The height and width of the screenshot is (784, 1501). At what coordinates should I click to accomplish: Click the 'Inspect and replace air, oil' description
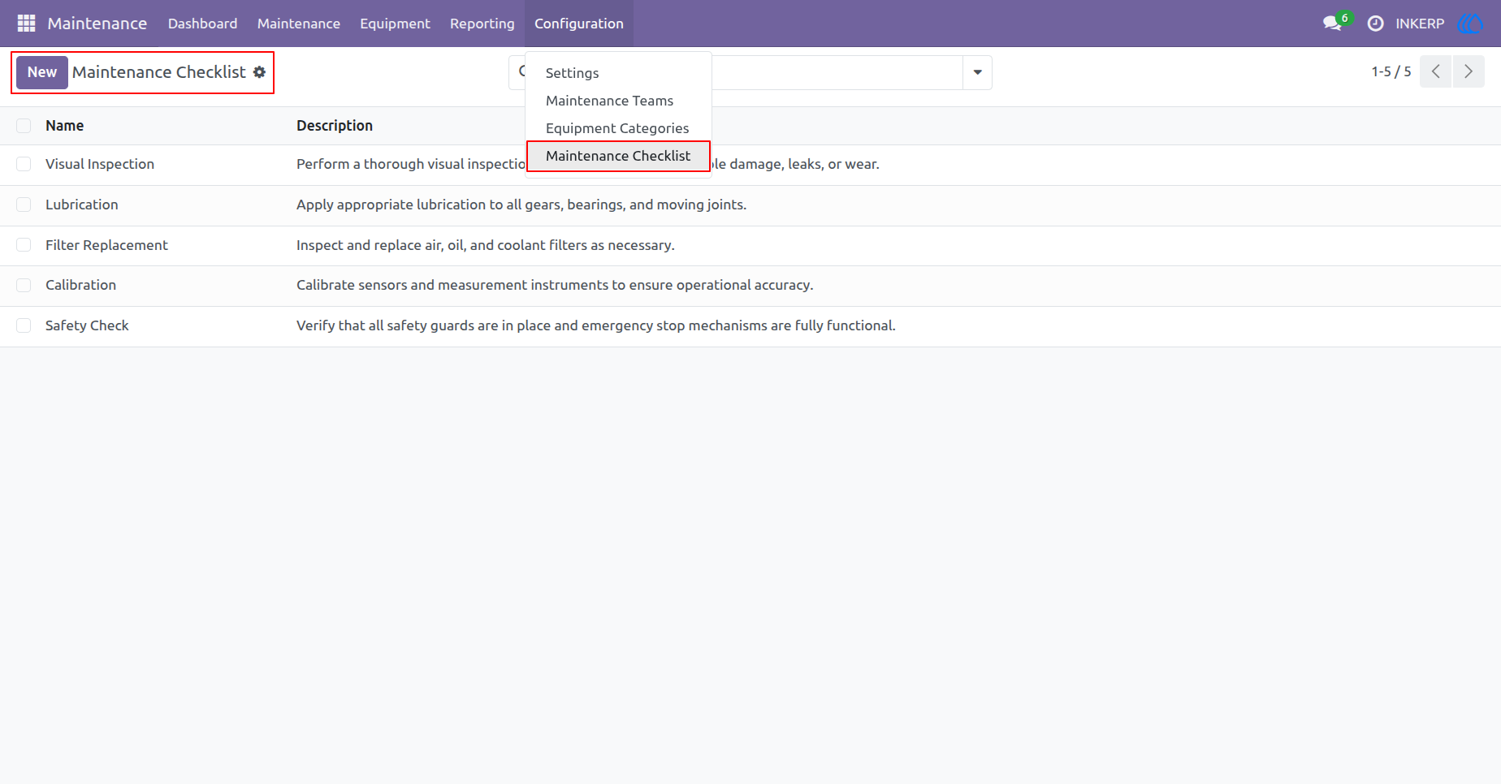pos(486,245)
